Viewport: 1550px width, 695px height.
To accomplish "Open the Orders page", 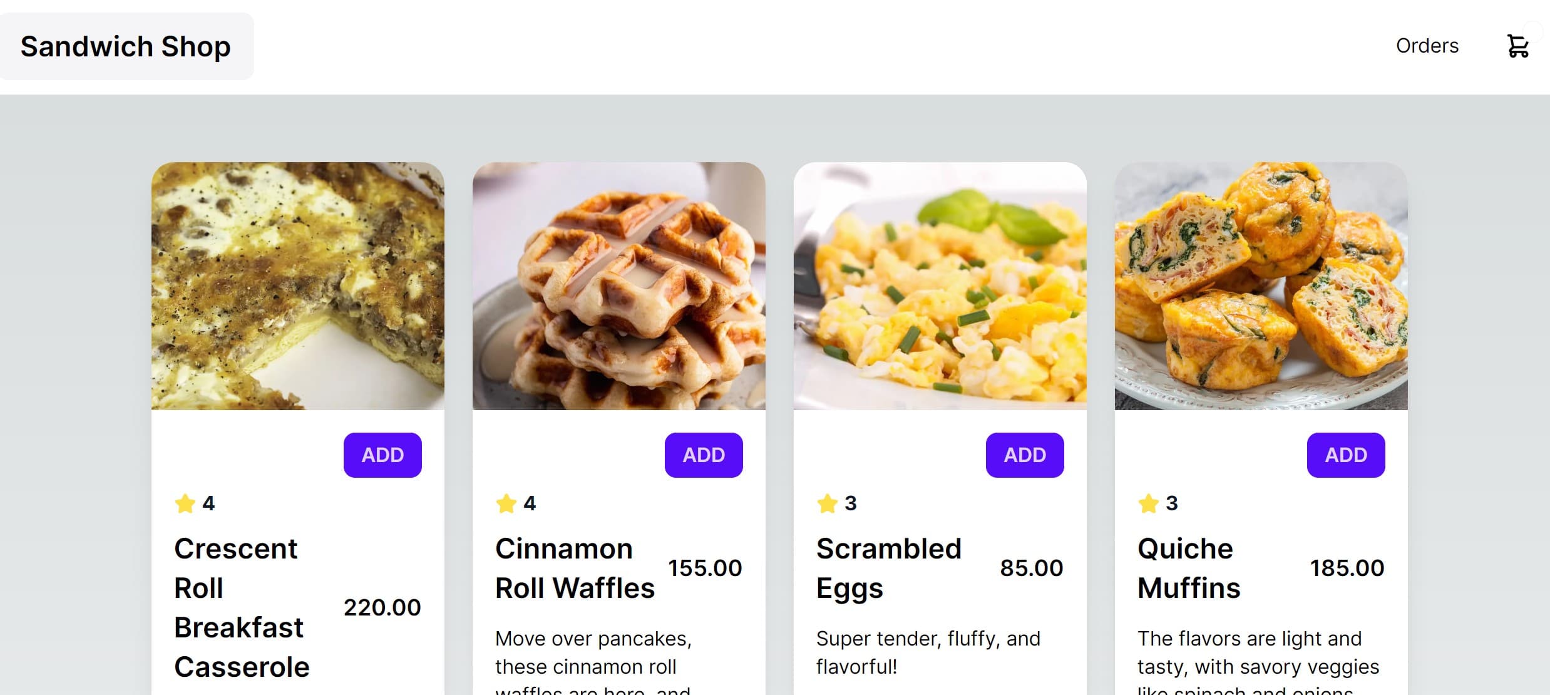I will click(1427, 46).
